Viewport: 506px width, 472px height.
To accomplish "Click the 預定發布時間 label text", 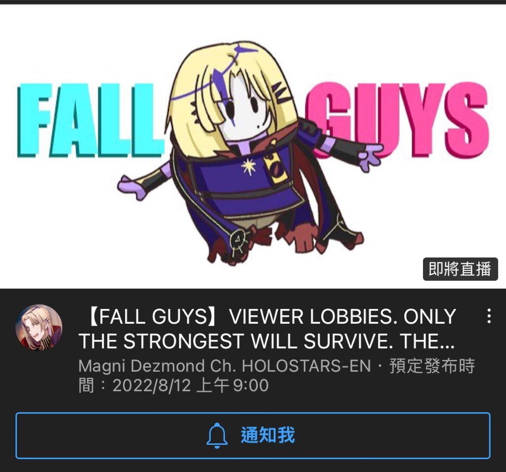I will [x=432, y=366].
